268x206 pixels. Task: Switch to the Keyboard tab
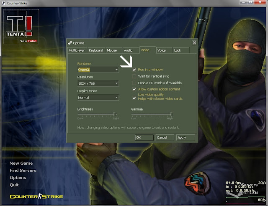(x=96, y=50)
